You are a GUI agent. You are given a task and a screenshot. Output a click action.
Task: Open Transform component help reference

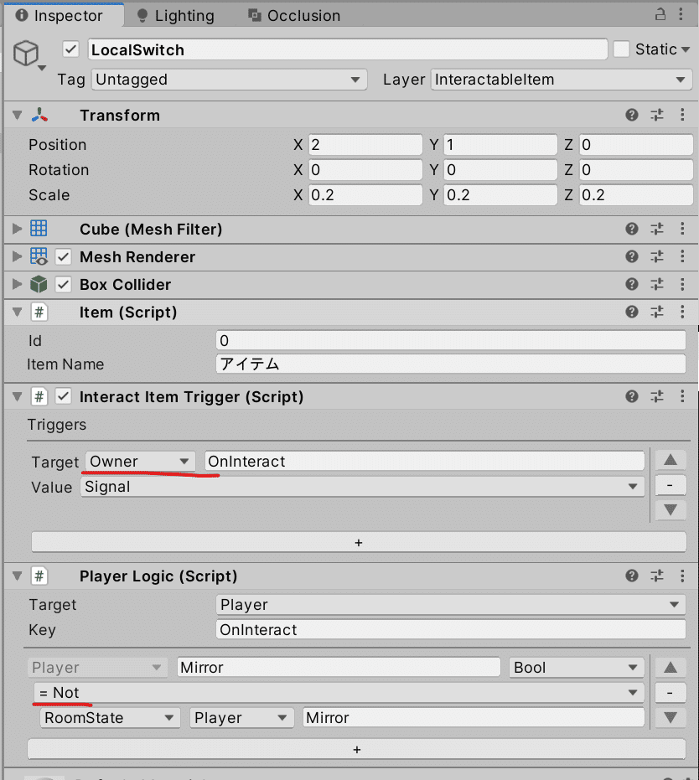pos(632,115)
